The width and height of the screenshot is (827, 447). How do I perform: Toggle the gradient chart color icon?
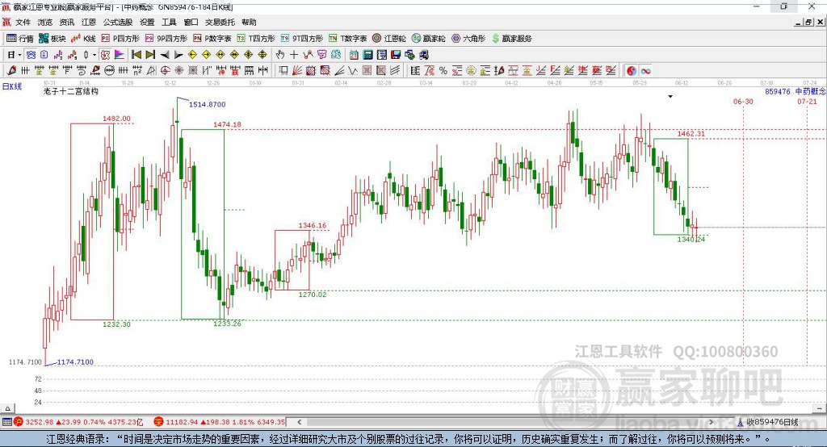click(120, 55)
